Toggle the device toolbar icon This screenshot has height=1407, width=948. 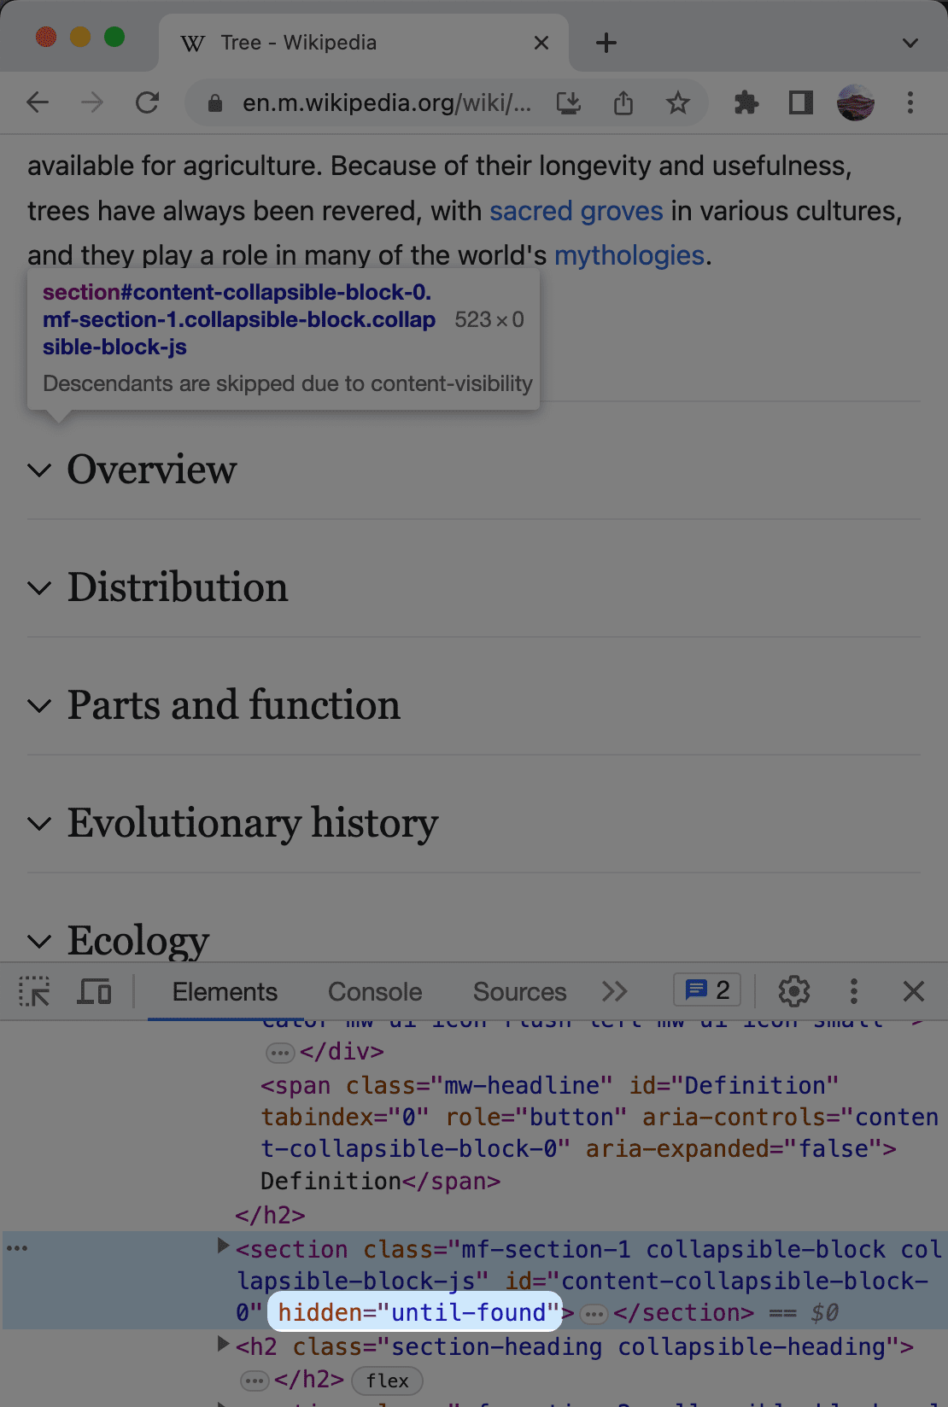[x=94, y=991]
